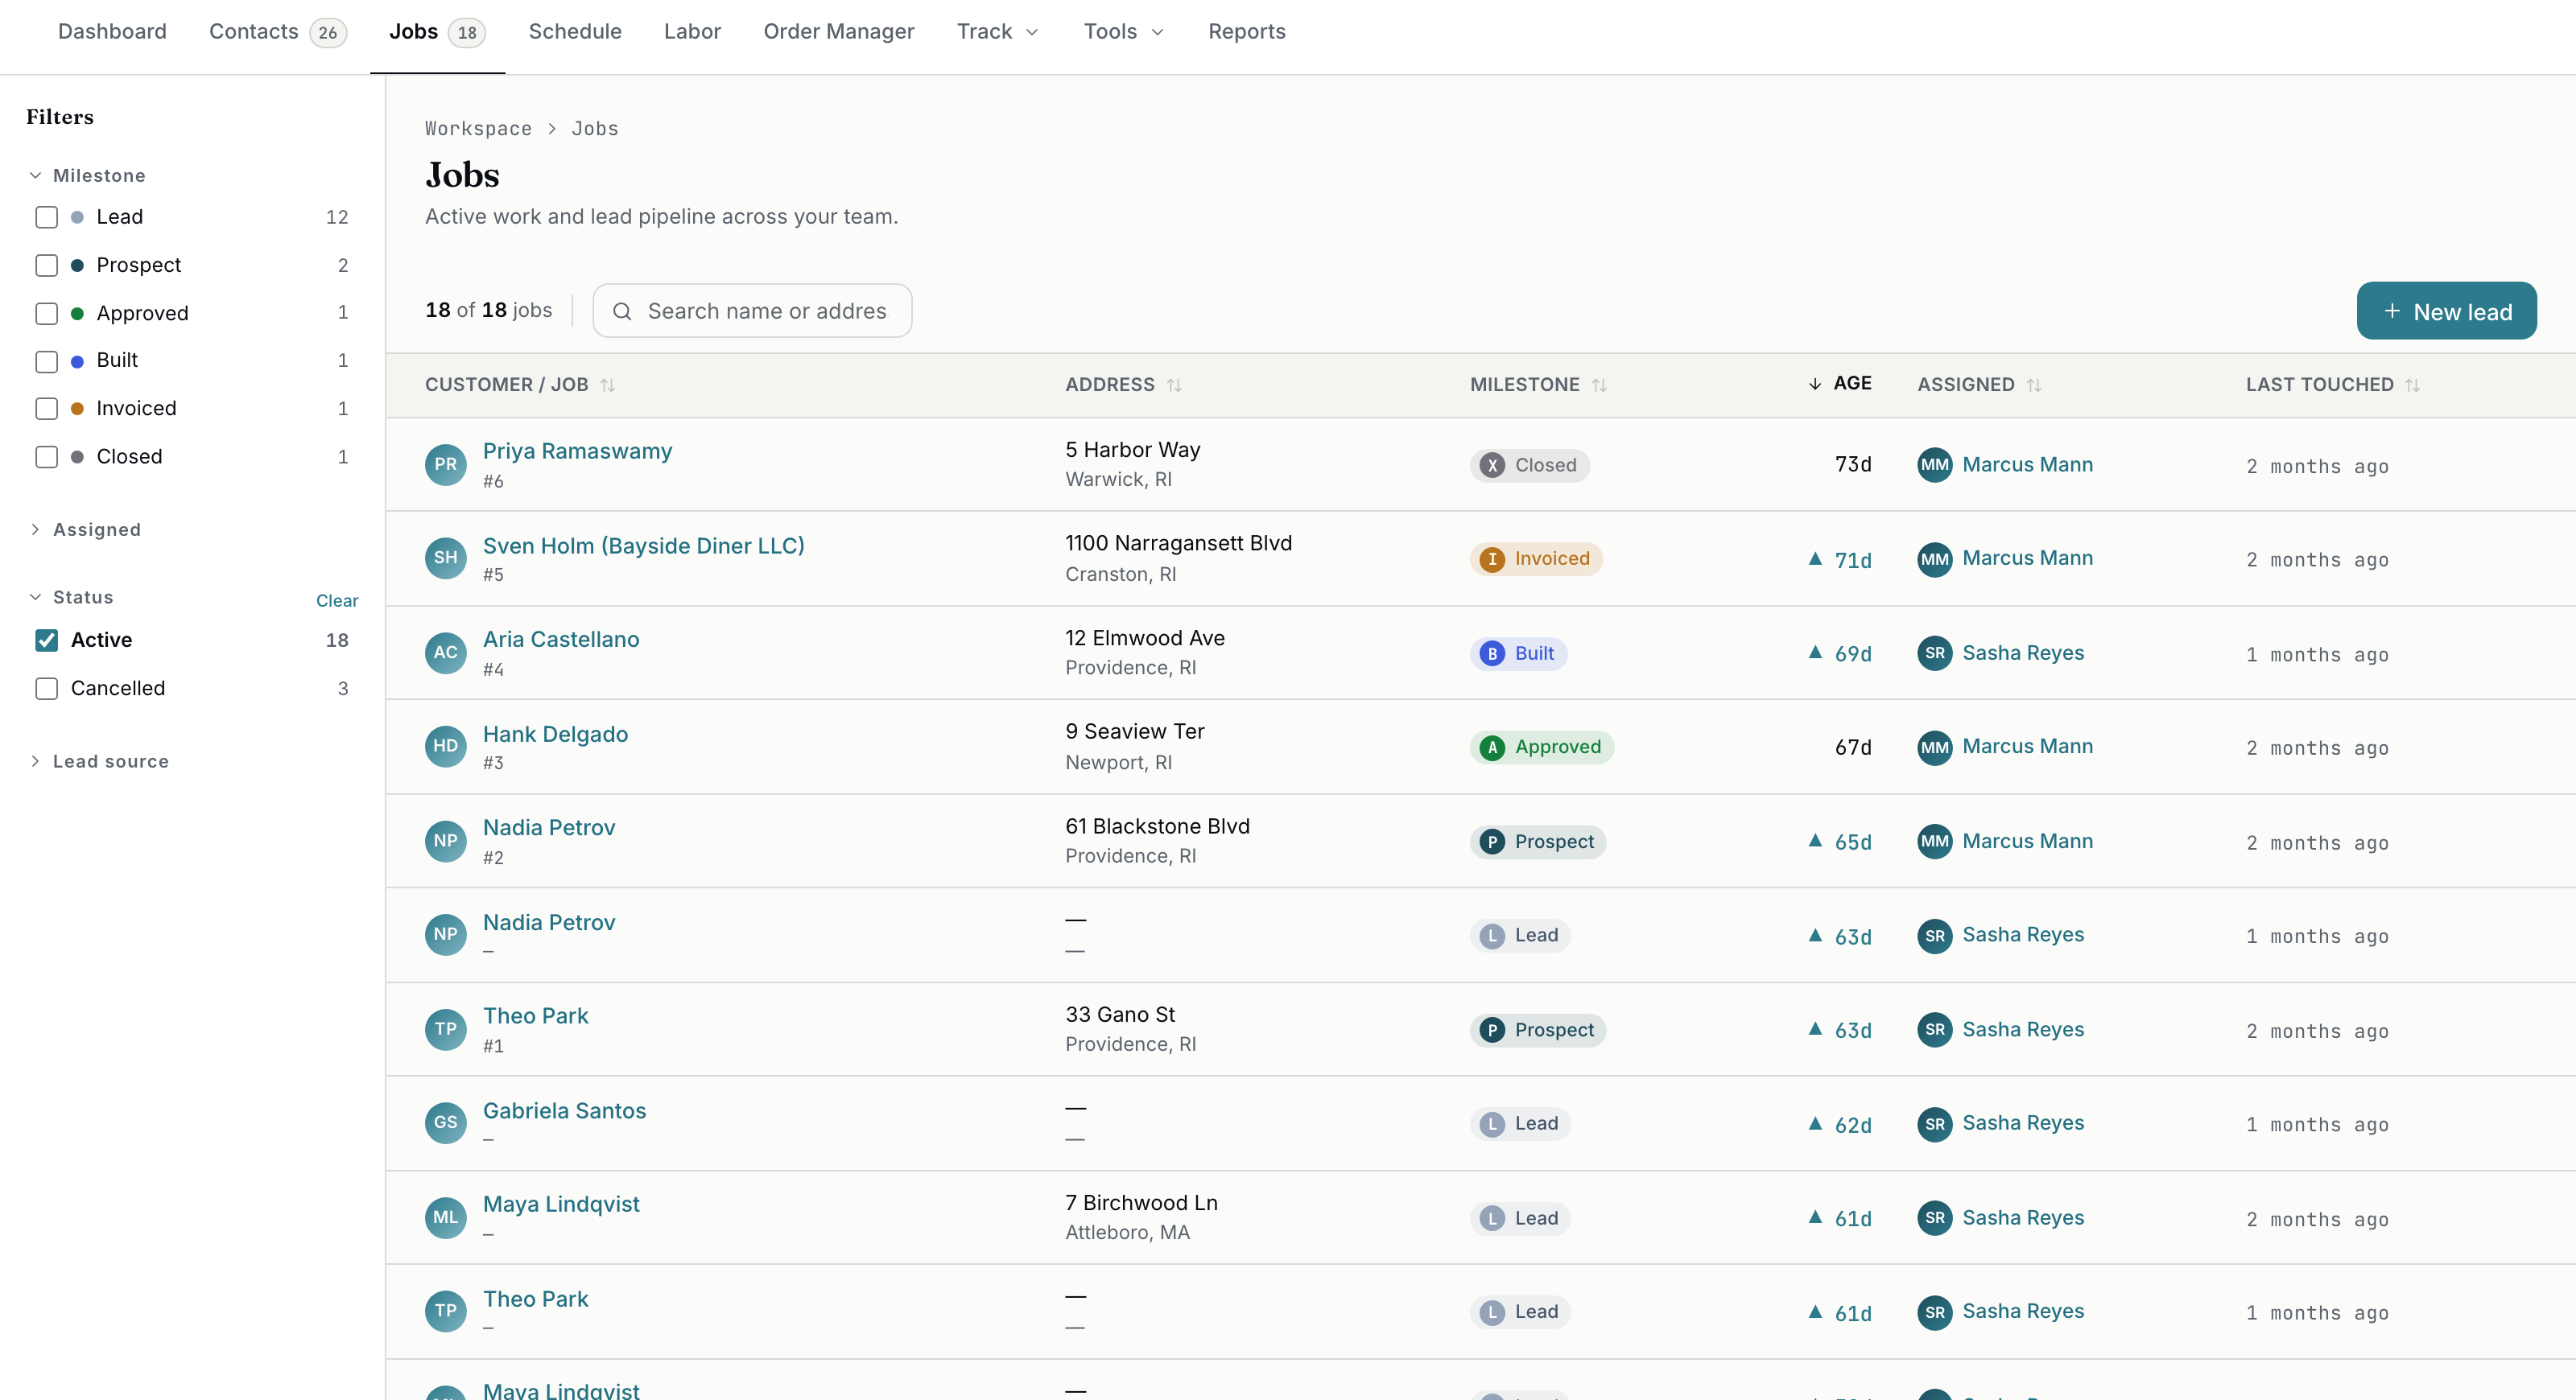This screenshot has height=1400, width=2576.
Task: Sort by Last Touched column arrows
Action: point(2413,385)
